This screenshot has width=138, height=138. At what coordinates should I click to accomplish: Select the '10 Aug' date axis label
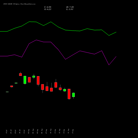[51, 131]
